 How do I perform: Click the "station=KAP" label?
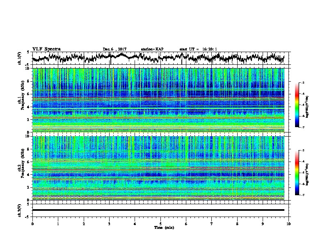tap(152, 49)
